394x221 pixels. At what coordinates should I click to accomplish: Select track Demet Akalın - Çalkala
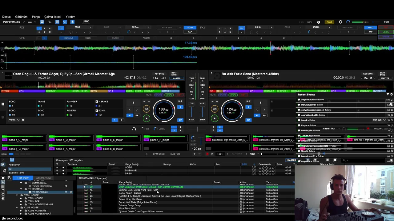130,193
